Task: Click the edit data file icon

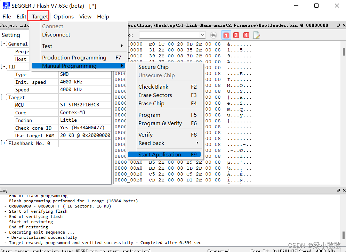Action: 256,35
